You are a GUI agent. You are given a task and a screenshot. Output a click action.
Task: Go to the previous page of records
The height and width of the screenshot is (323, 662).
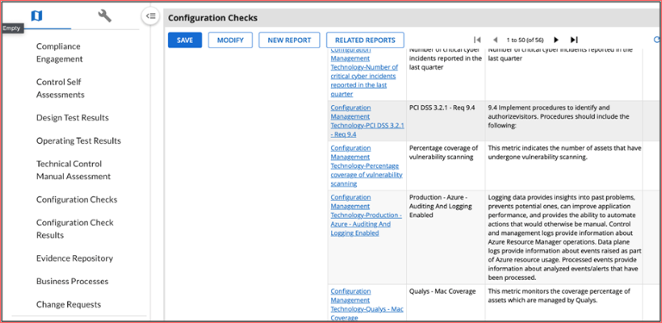pyautogui.click(x=496, y=40)
